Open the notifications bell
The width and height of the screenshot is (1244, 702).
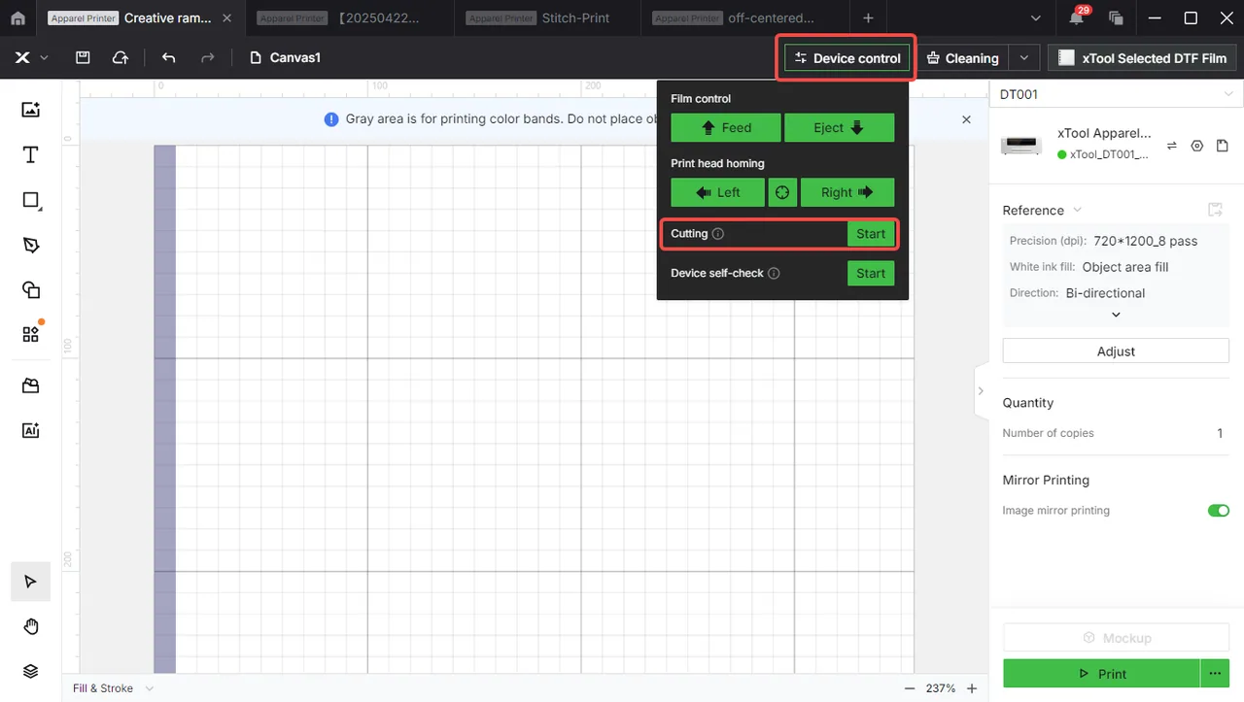[1076, 18]
